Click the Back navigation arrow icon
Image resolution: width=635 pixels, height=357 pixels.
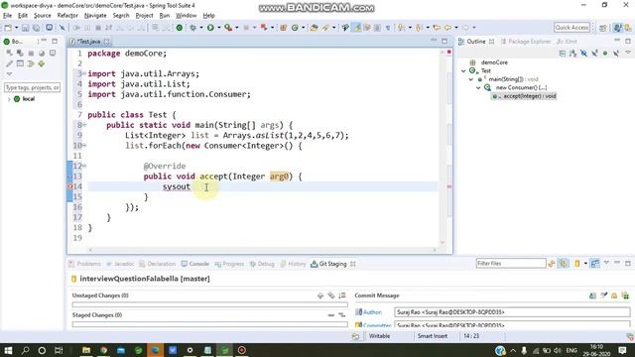(x=447, y=28)
